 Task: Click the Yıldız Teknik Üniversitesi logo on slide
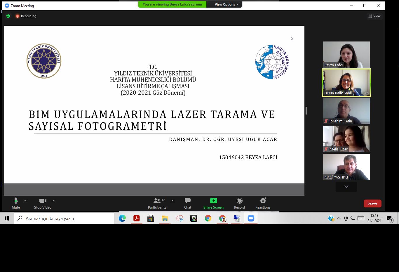44,61
